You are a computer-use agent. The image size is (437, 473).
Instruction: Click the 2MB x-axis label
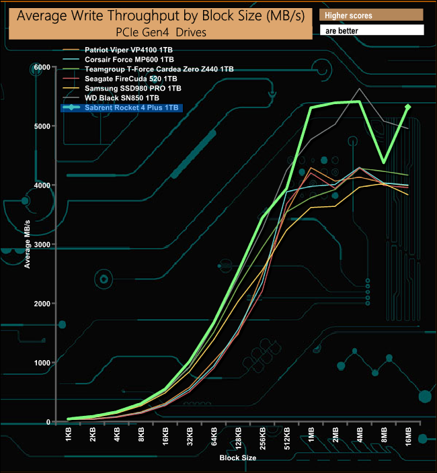pyautogui.click(x=335, y=435)
